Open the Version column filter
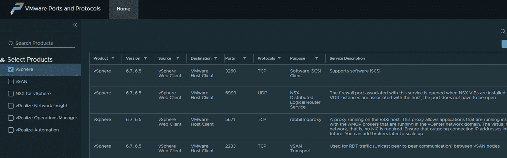This screenshot has width=507, height=158. [145, 58]
